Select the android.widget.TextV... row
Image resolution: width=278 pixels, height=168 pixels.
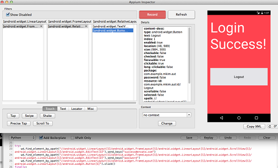pyautogui.click(x=113, y=26)
